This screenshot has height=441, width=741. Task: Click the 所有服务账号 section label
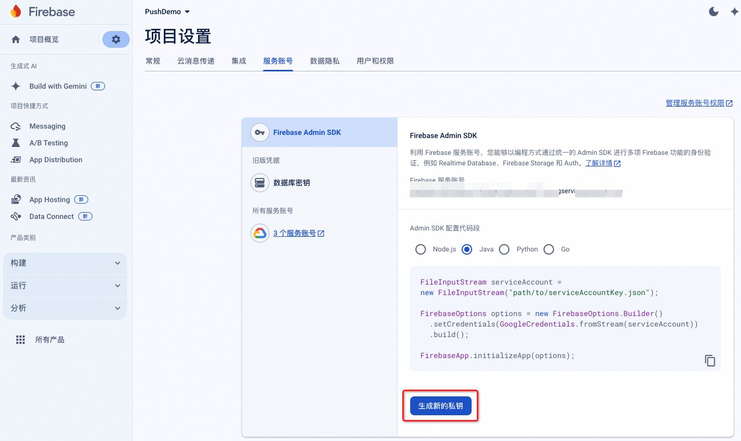(x=273, y=211)
